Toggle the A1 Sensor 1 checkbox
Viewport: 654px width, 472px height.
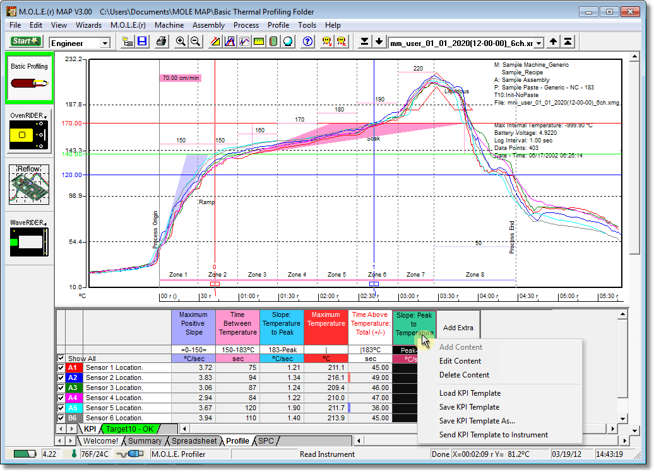click(x=61, y=367)
